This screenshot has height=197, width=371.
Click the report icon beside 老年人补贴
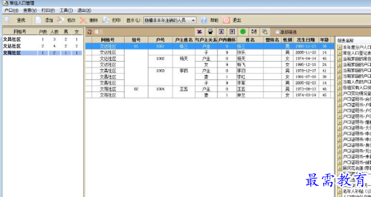(340, 191)
